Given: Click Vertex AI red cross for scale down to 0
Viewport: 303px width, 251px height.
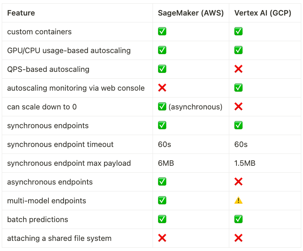Looking at the screenshot, I should click(x=238, y=107).
